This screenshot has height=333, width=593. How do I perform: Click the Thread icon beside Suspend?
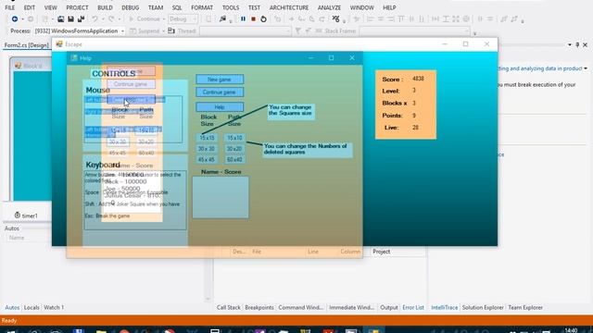click(171, 31)
